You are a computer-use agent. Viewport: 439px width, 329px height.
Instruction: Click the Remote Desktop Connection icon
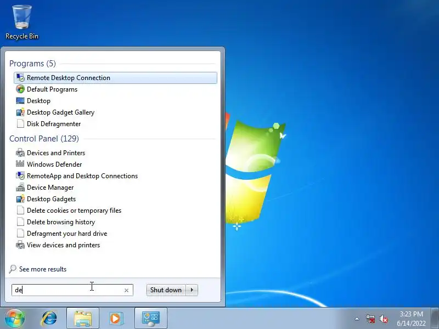tap(20, 78)
